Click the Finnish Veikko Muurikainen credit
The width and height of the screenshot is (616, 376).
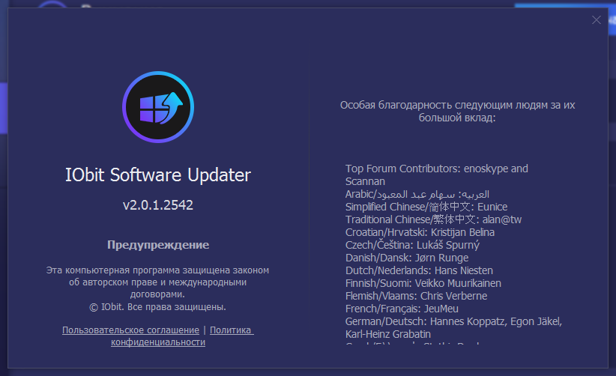423,283
